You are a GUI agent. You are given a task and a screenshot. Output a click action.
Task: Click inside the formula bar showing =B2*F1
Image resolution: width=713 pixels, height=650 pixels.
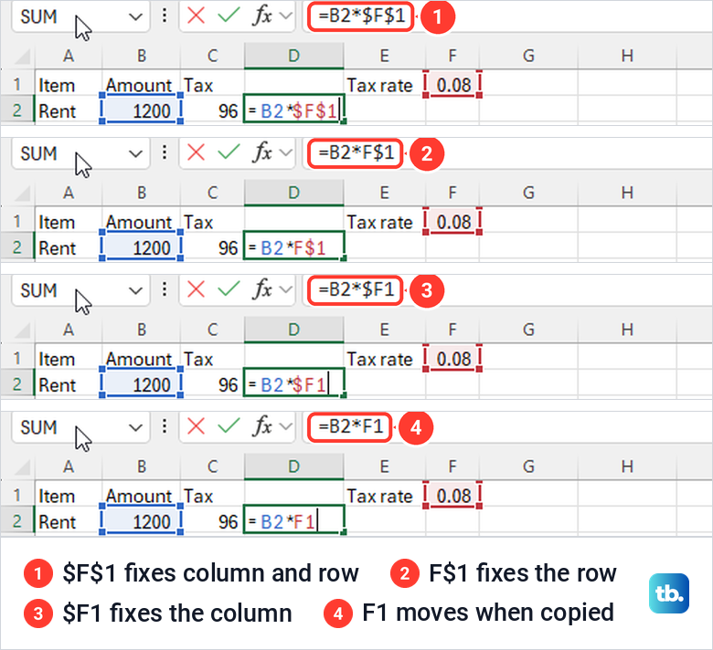point(507,427)
